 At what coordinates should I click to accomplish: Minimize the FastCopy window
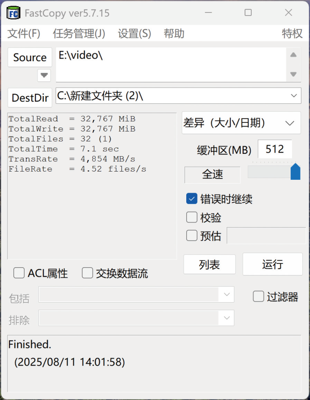[x=208, y=12]
